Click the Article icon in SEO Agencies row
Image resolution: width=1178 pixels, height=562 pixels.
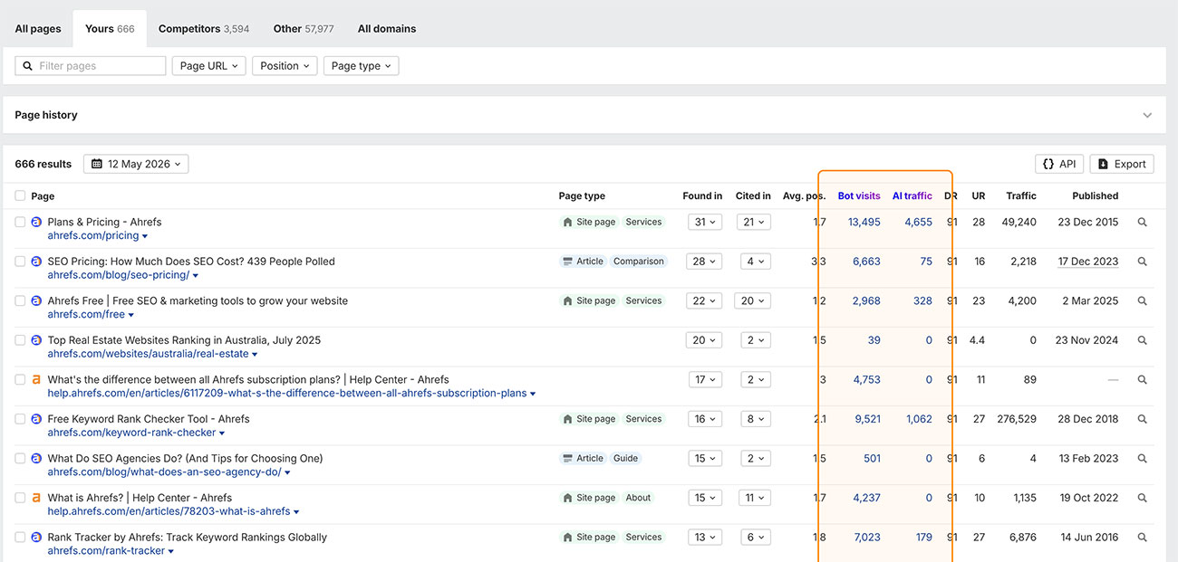pos(567,459)
